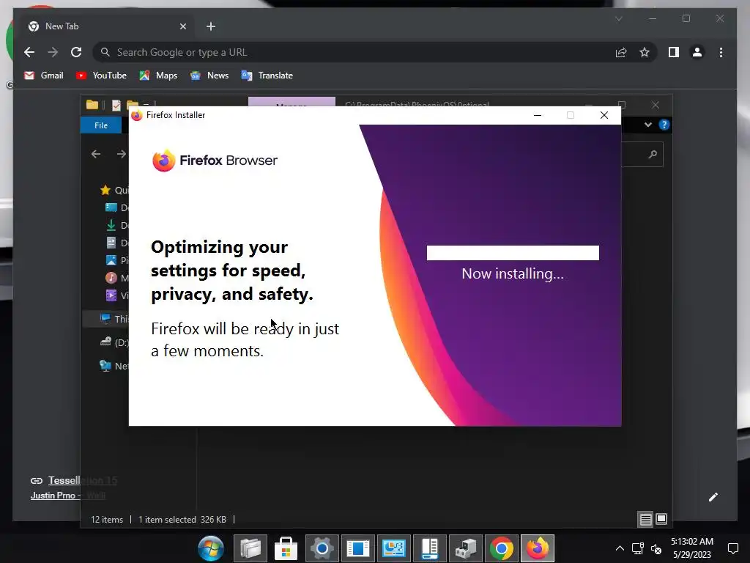Click the Firefox installer progress bar
Viewport: 750px width, 563px height.
click(x=513, y=253)
